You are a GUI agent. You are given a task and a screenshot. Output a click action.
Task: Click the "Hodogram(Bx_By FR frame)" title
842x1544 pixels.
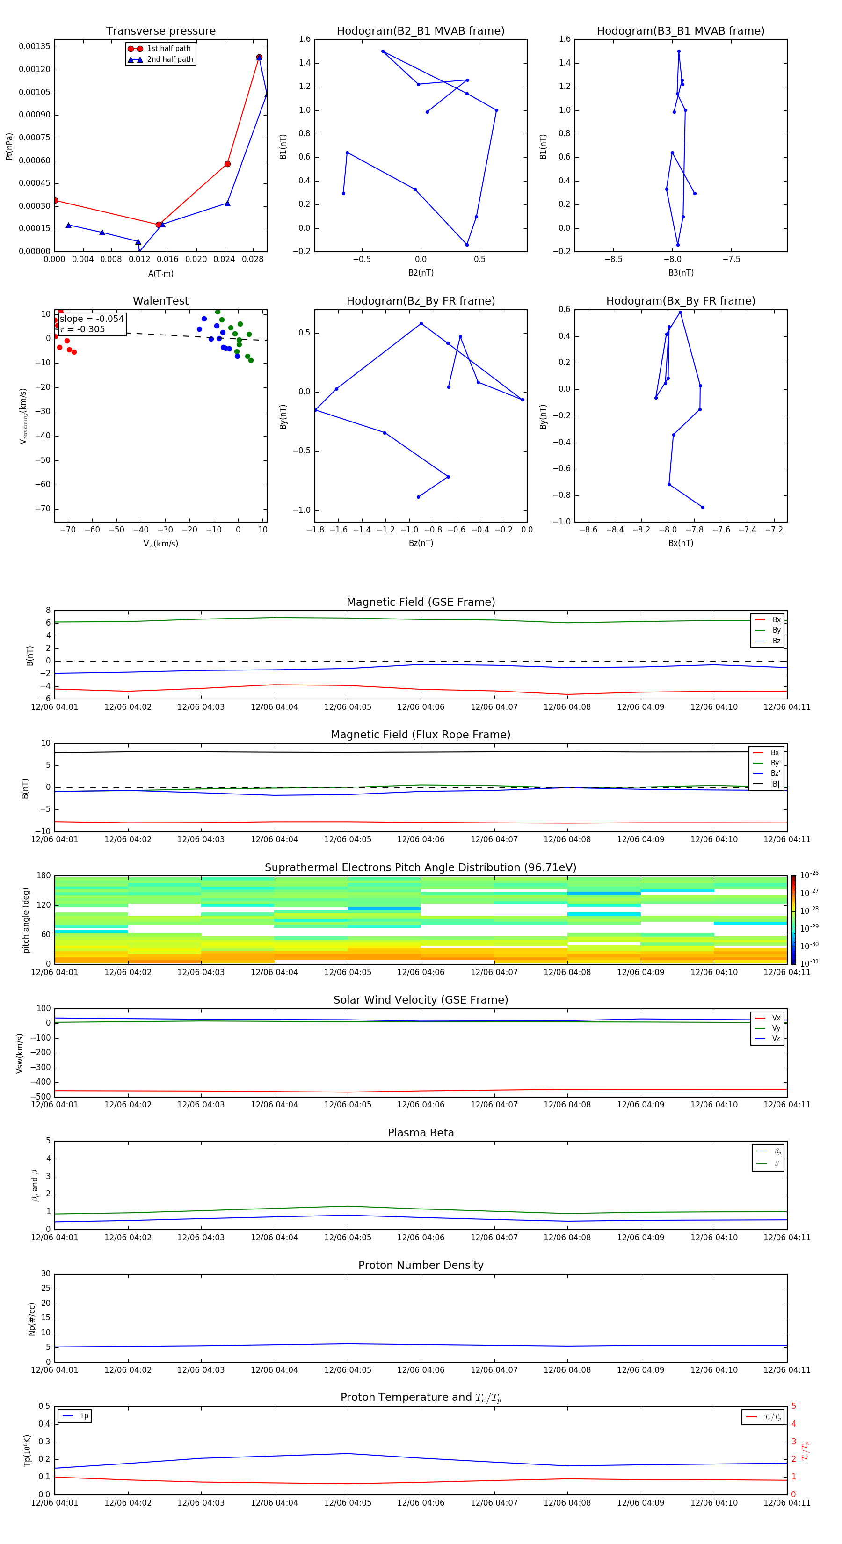[681, 301]
